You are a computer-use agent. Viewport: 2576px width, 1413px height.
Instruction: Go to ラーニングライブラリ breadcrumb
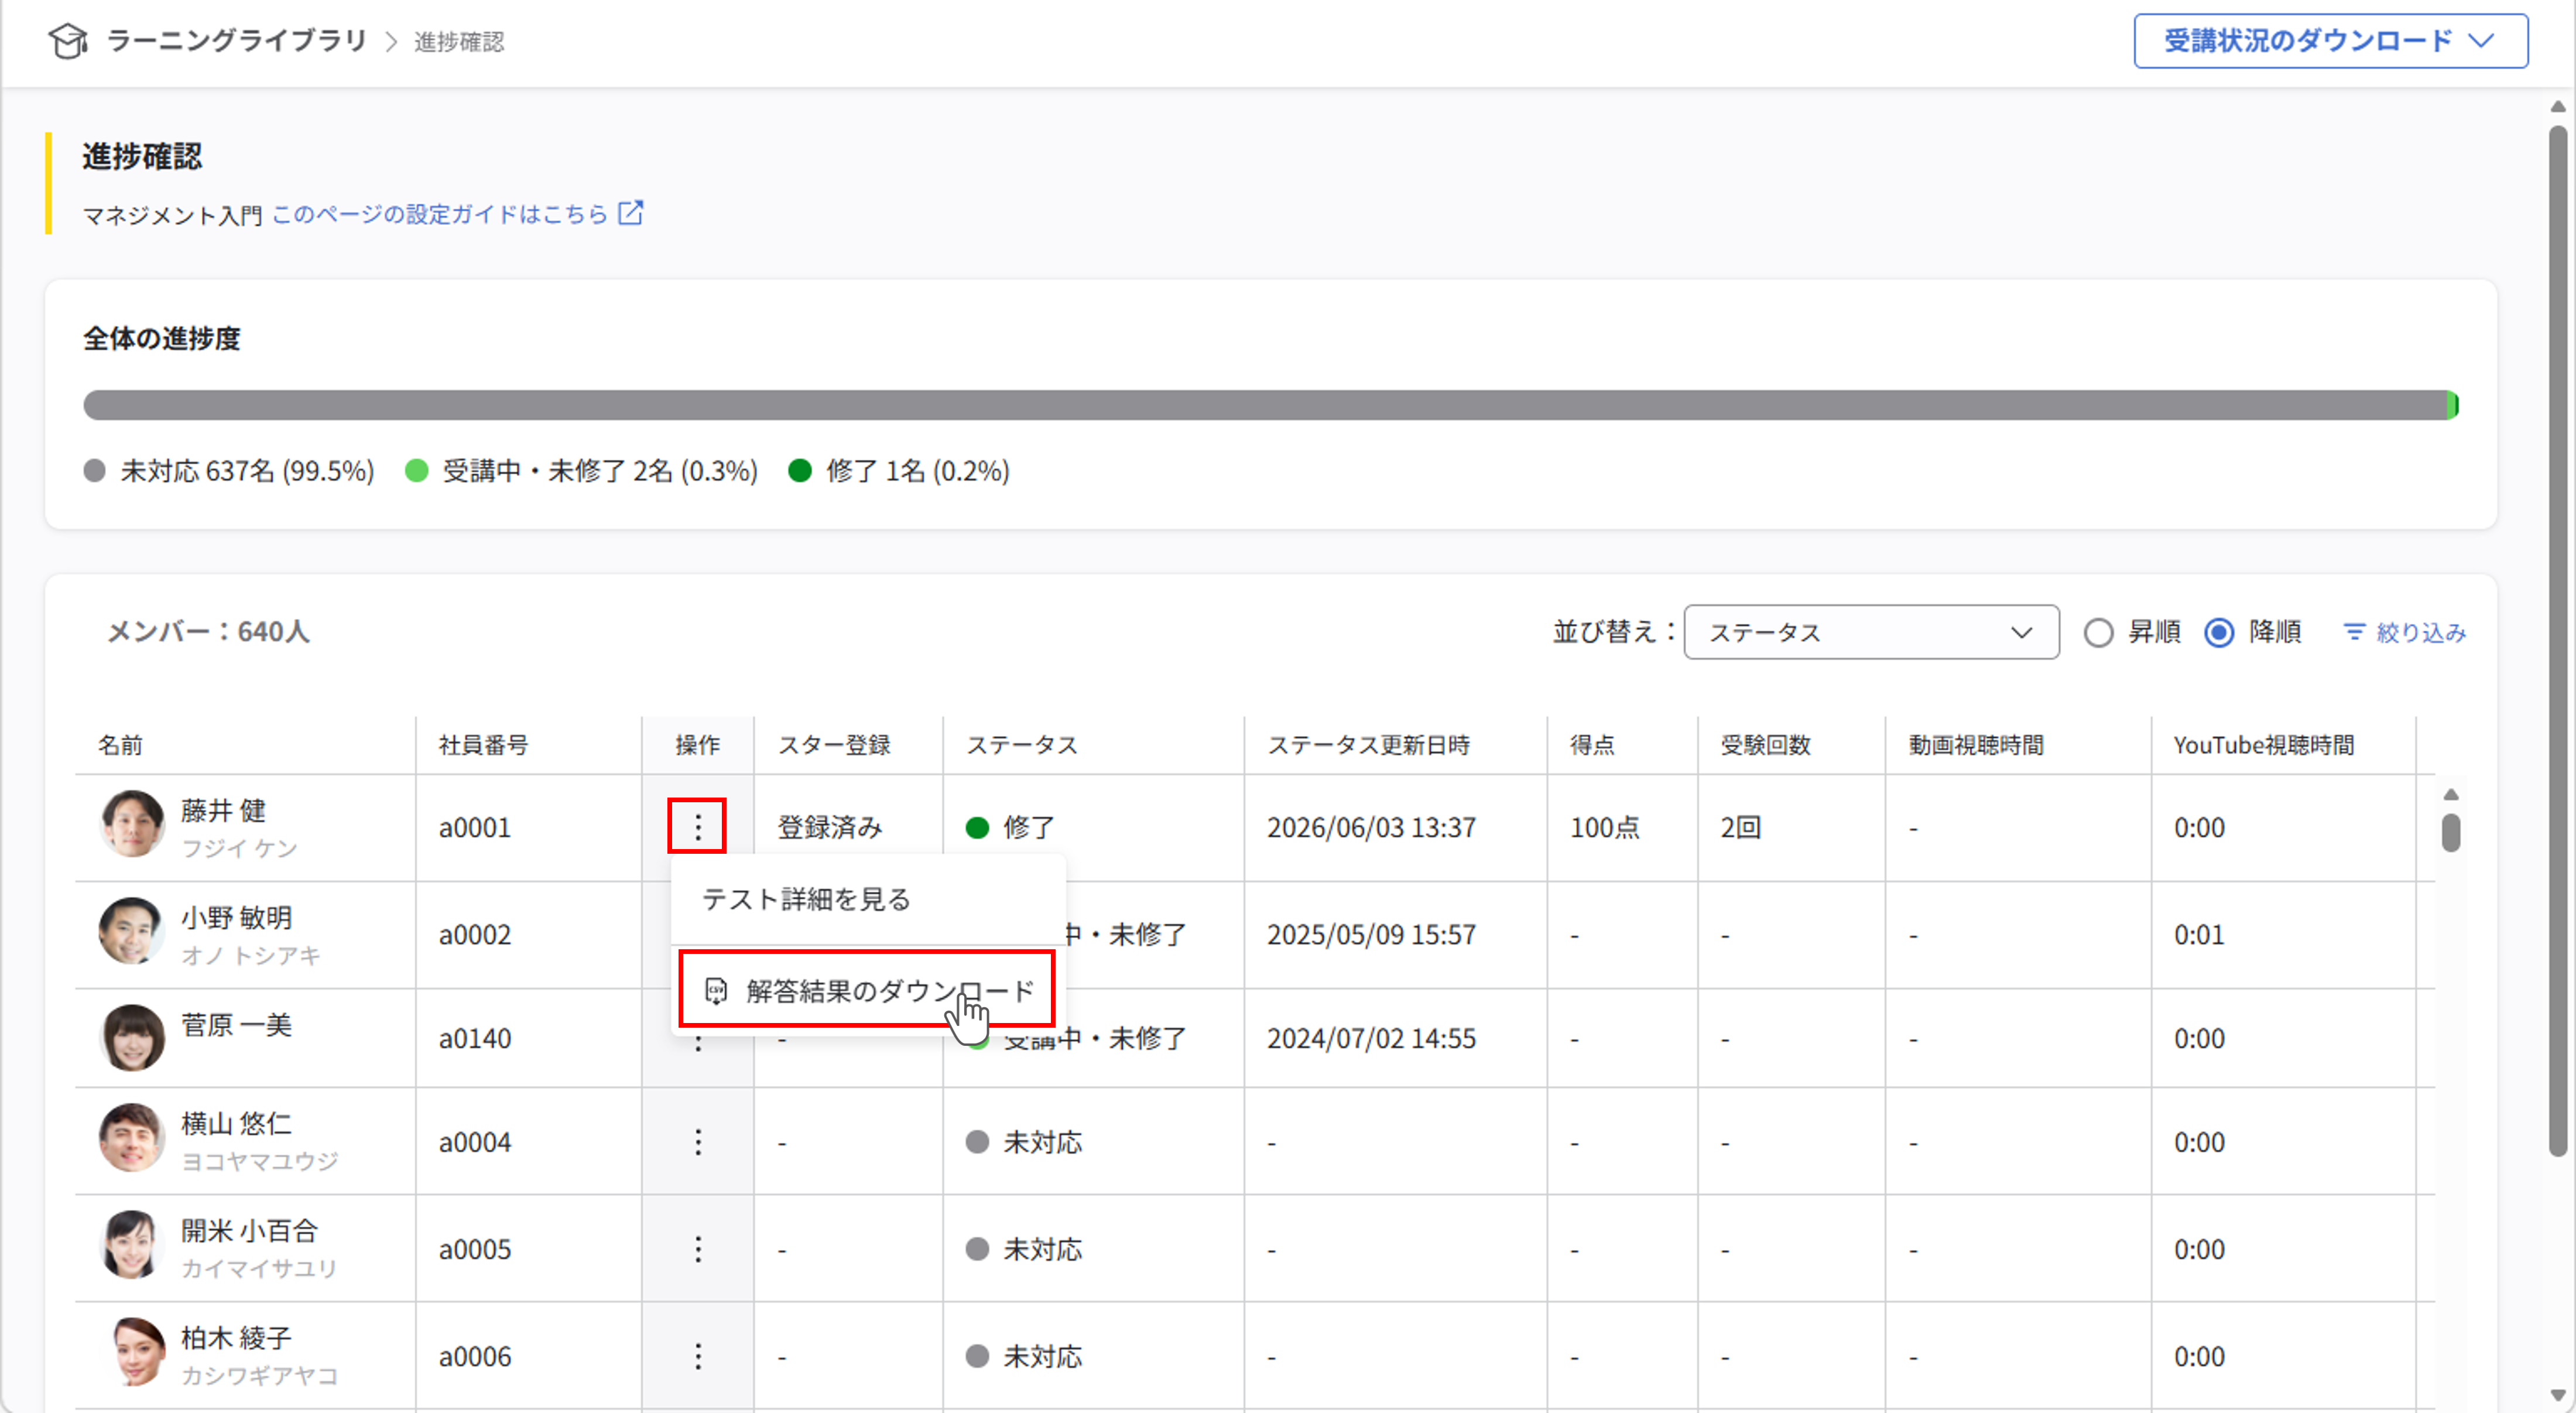pos(237,41)
